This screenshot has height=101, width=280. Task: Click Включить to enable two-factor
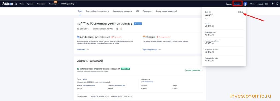83,50
